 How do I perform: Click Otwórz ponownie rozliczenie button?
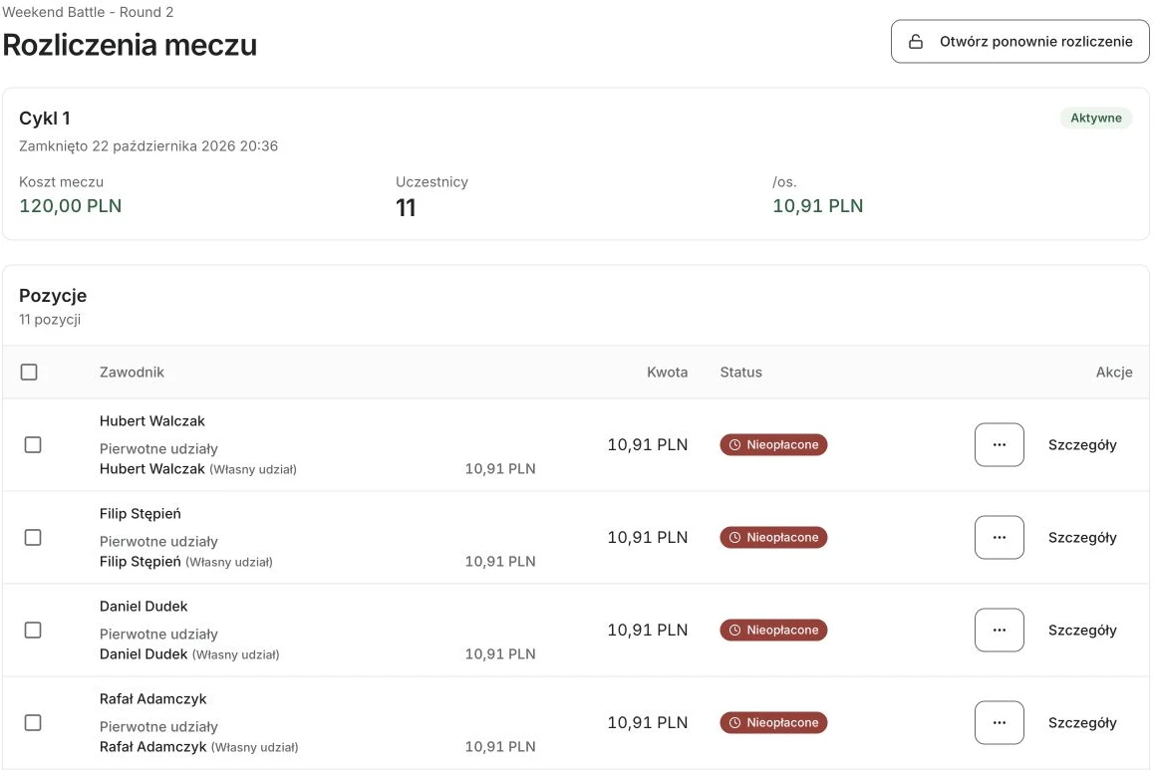[x=1020, y=41]
